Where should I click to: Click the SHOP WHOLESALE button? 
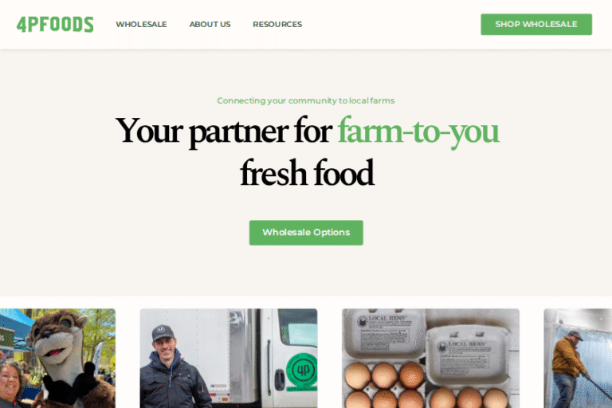[536, 24]
